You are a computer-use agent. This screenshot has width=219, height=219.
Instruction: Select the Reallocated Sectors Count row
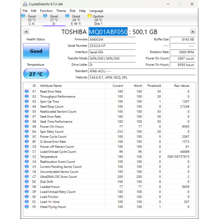tap(107, 112)
